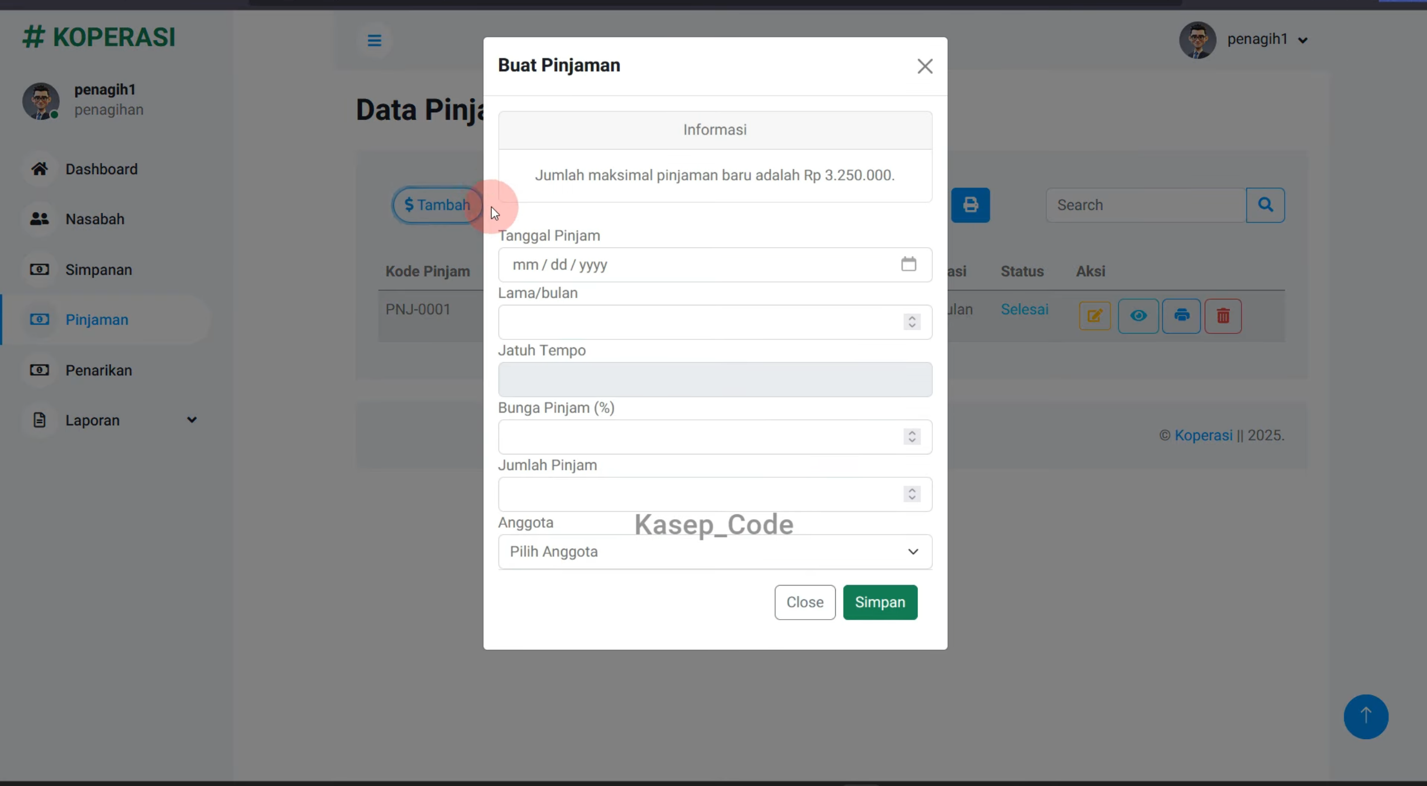
Task: Click the scroll-to-top arrow button
Action: (x=1366, y=716)
